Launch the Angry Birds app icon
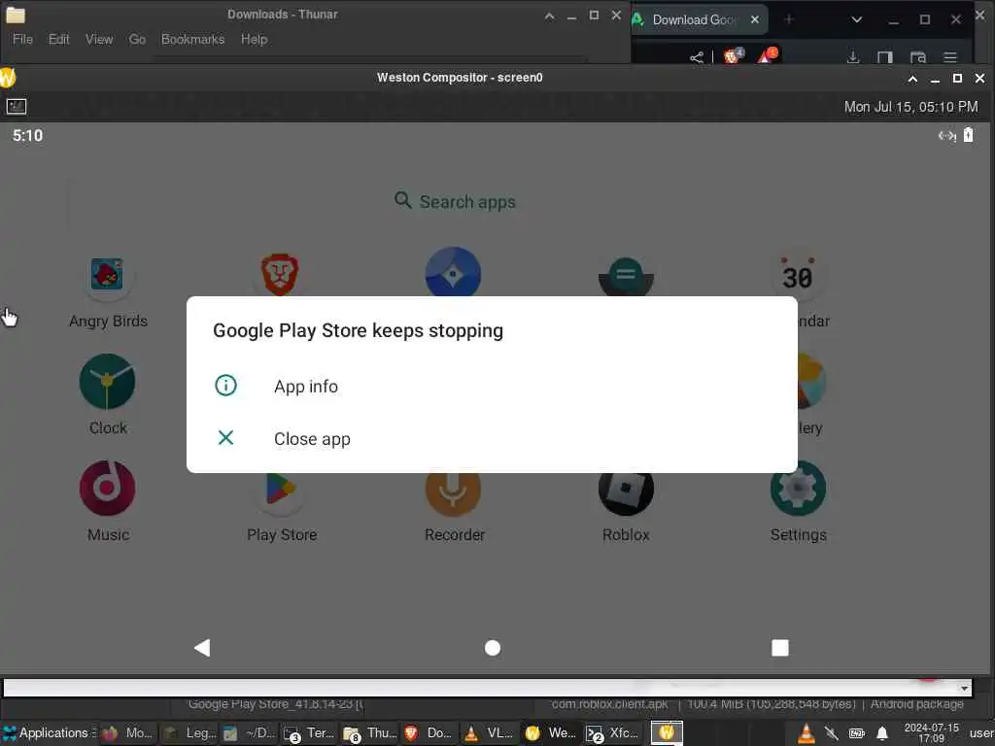Screen dimensions: 995x746 coord(107,275)
